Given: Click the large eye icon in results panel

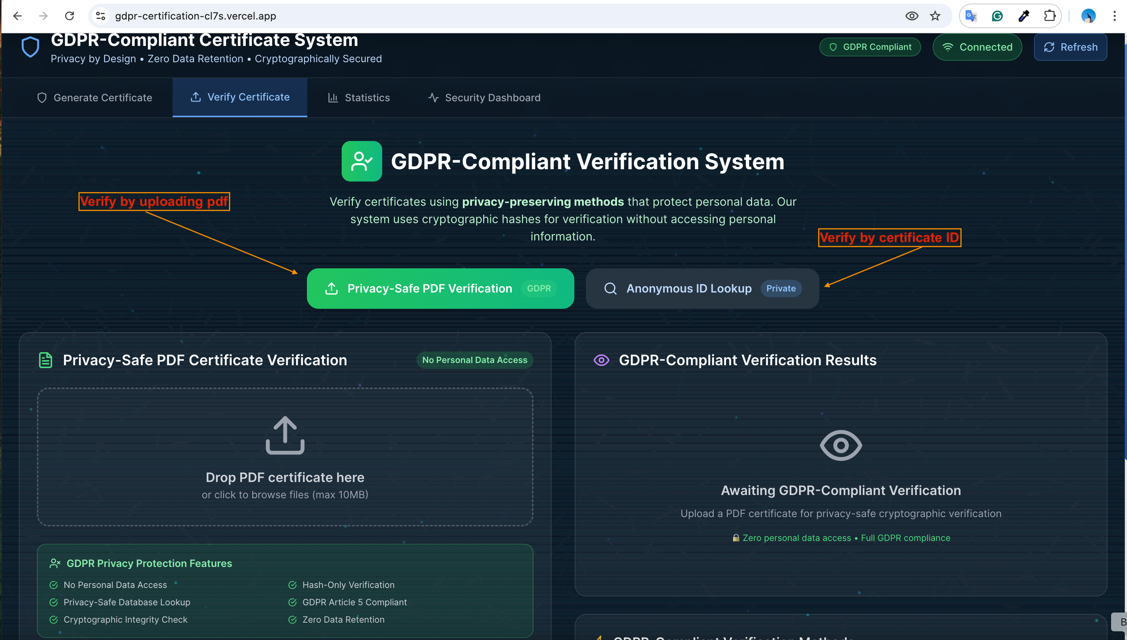Looking at the screenshot, I should click(841, 445).
